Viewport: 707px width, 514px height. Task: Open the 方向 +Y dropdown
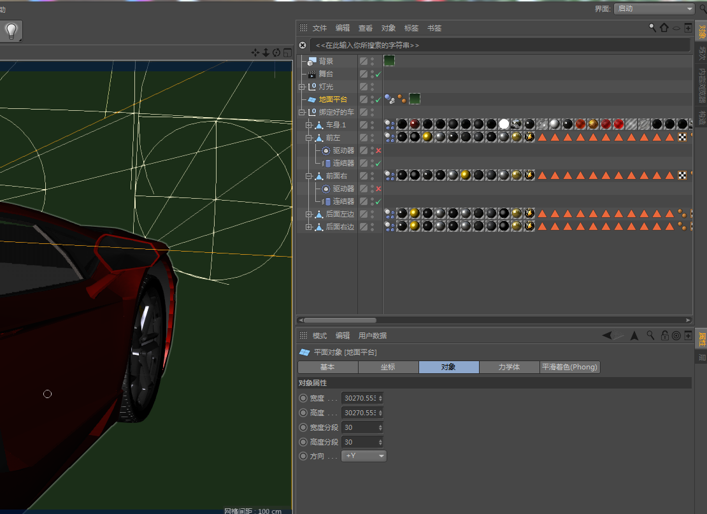tap(364, 456)
